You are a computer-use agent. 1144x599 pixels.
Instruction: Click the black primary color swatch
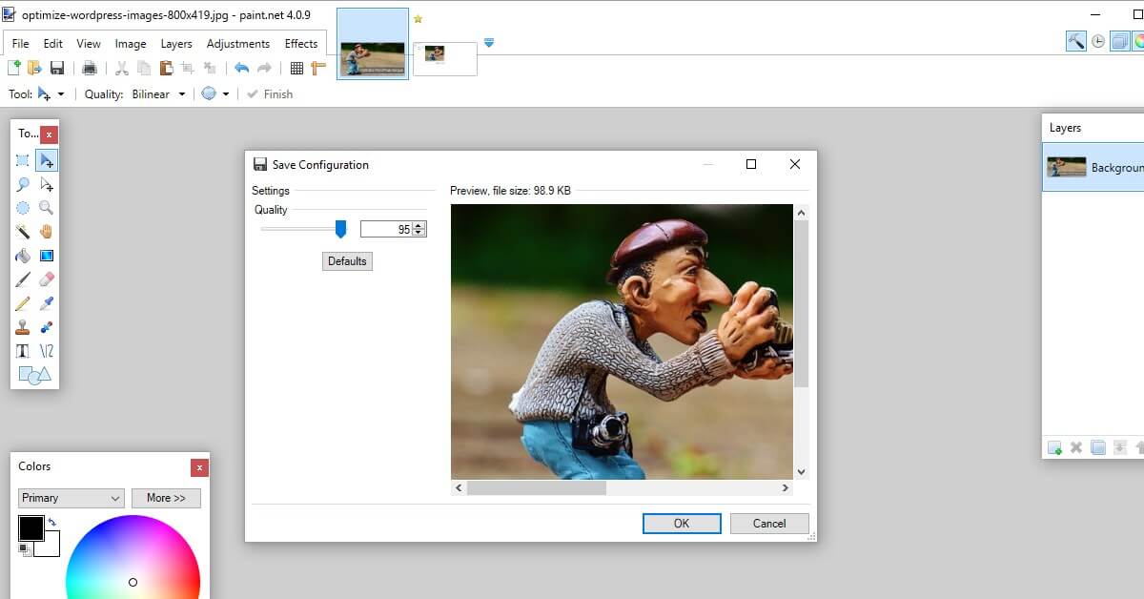click(31, 527)
